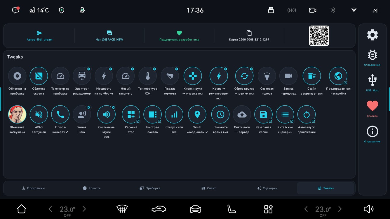Open Автор @di_dream Telegram link
The height and width of the screenshot is (219, 390).
39,36
